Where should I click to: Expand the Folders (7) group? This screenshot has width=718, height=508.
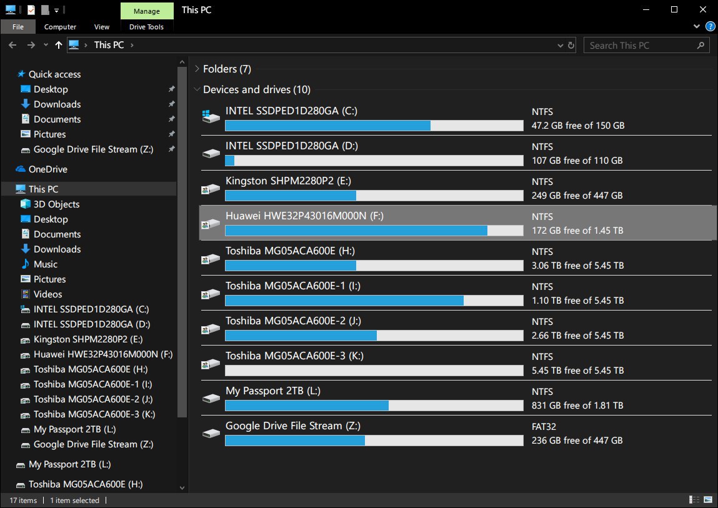pyautogui.click(x=197, y=69)
